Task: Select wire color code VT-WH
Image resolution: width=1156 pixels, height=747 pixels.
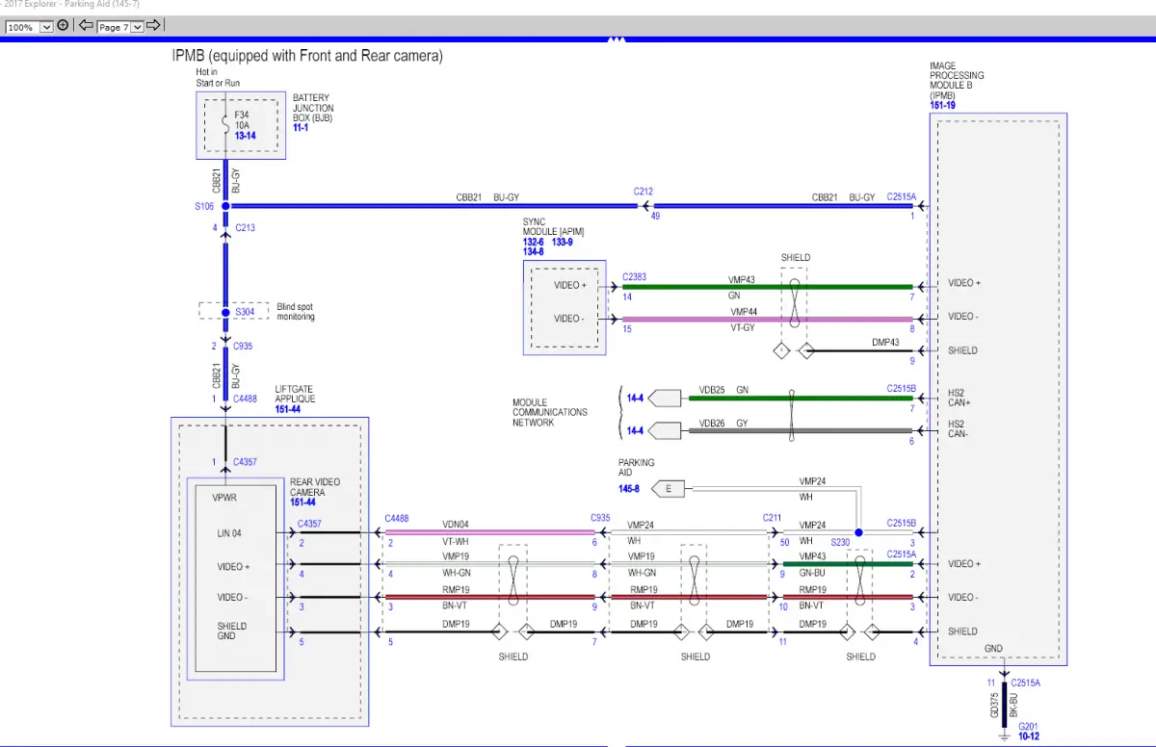Action: coord(455,541)
